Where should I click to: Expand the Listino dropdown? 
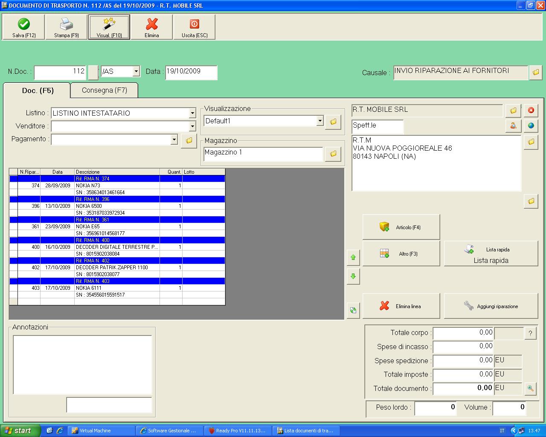click(192, 114)
